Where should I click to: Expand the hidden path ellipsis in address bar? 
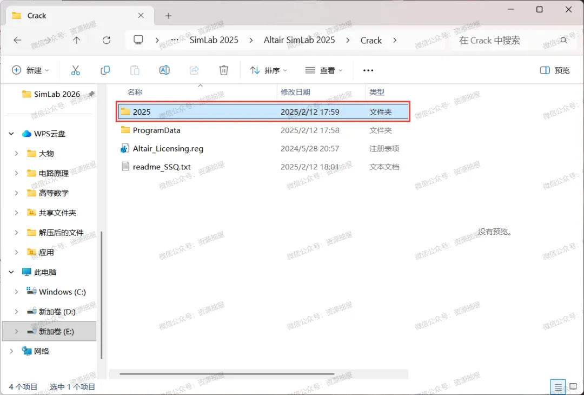tap(174, 40)
